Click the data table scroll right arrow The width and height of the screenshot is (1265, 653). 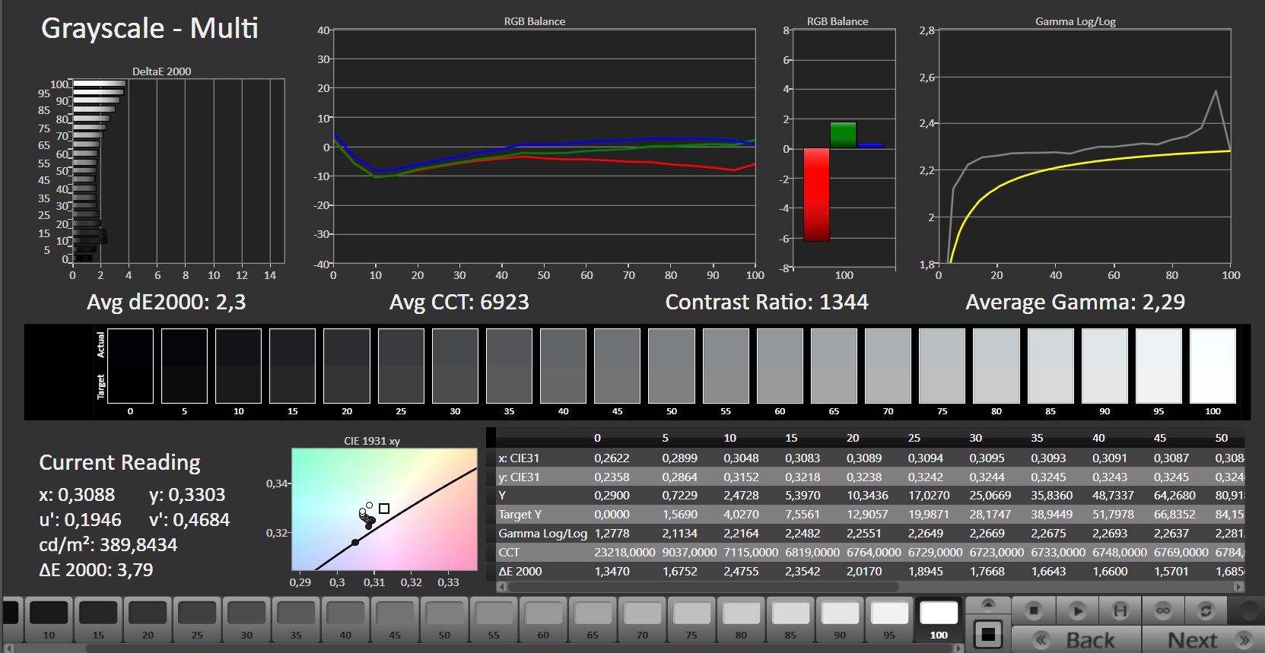tap(1239, 587)
